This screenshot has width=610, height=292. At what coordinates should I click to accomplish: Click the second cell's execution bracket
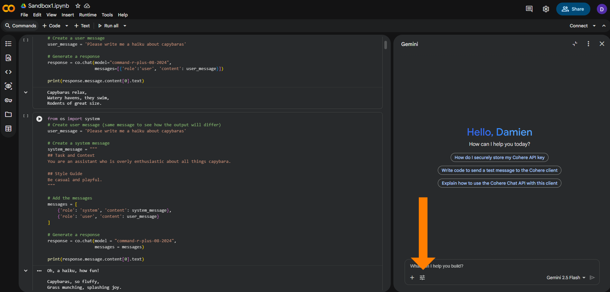pos(26,116)
